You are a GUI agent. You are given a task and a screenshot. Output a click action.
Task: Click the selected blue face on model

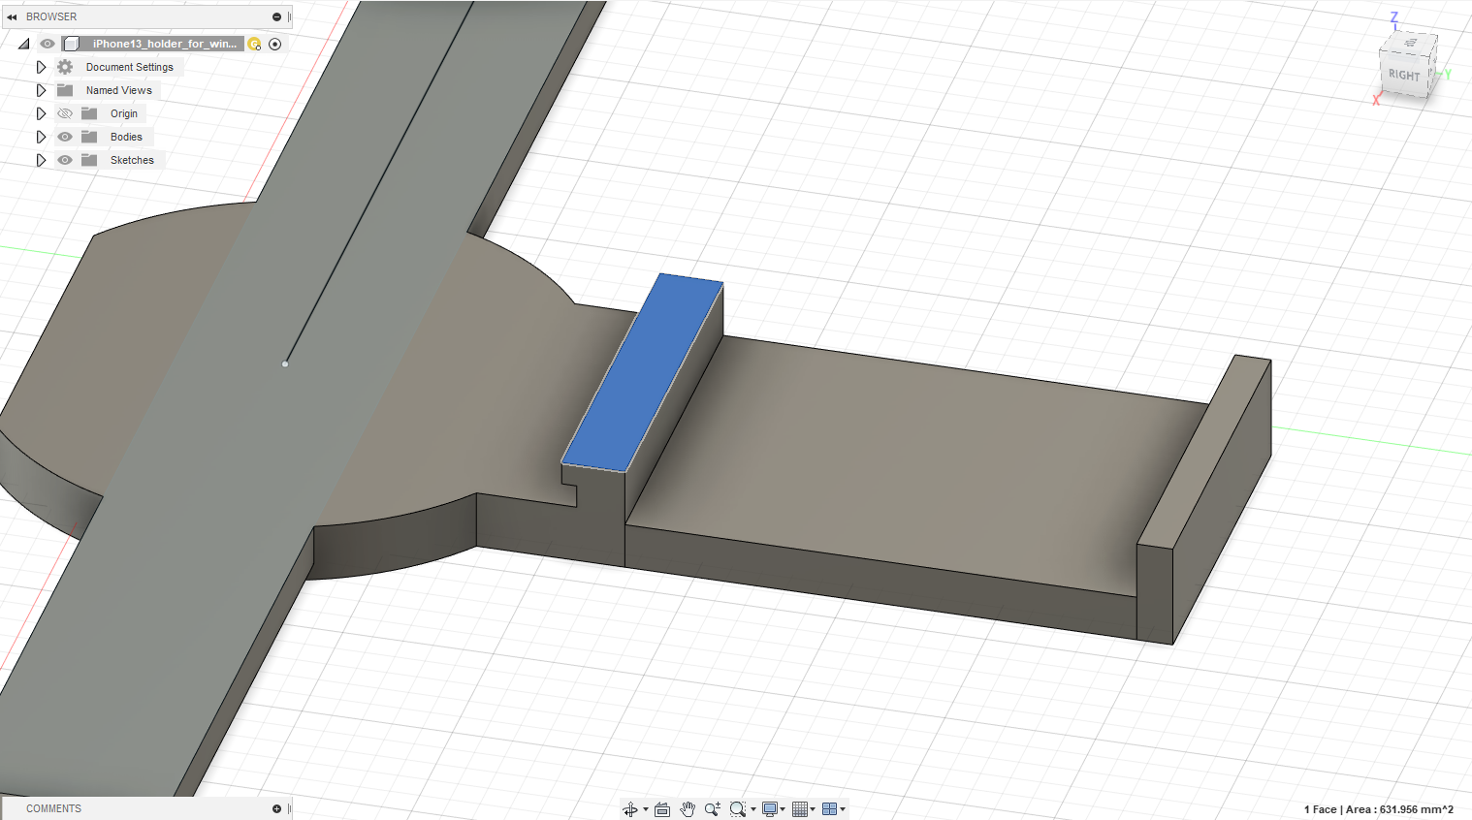(x=642, y=374)
